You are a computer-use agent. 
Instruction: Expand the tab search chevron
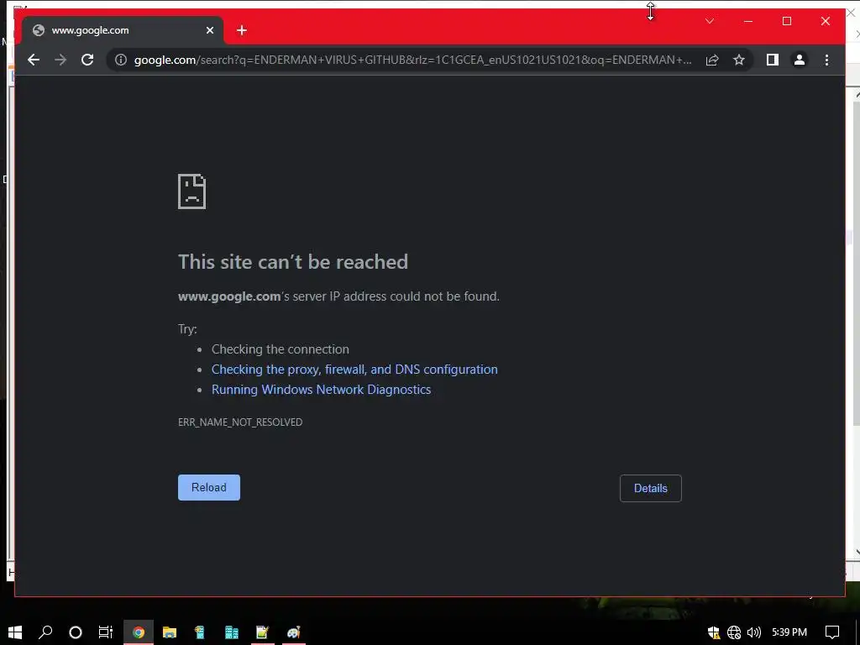pyautogui.click(x=709, y=21)
